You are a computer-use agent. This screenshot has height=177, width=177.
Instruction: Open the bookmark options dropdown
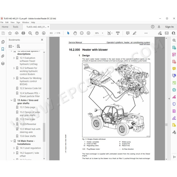click(11, 46)
